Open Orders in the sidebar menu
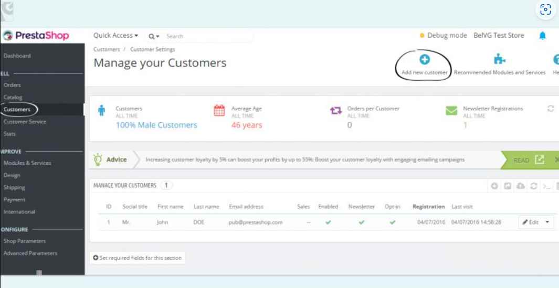The image size is (559, 288). [x=12, y=85]
